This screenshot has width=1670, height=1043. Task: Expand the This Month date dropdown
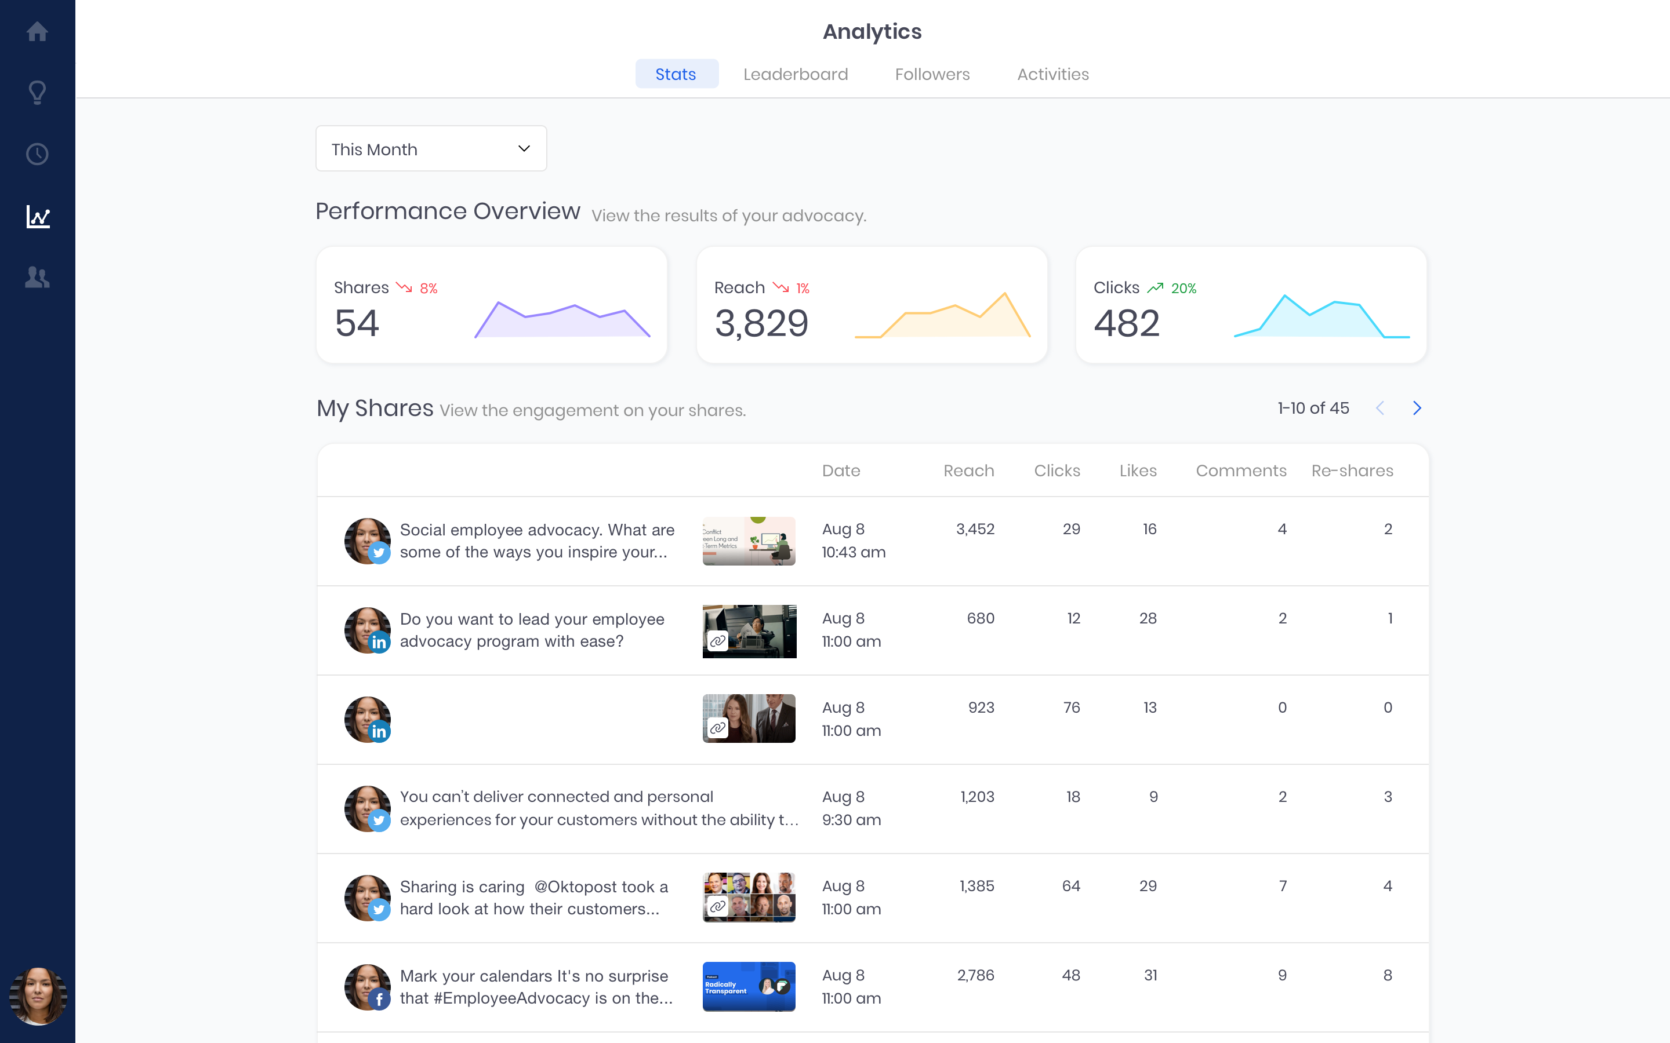coord(431,149)
